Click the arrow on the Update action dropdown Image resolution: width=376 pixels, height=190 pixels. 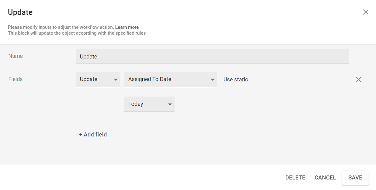pos(116,80)
